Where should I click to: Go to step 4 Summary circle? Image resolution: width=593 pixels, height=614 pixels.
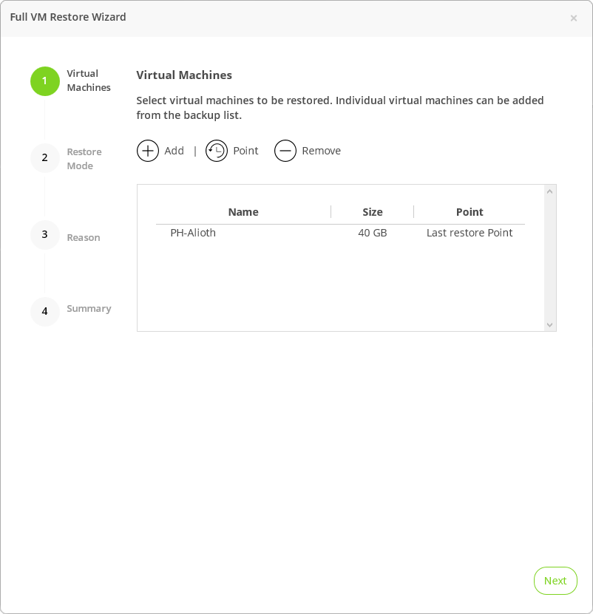(44, 312)
